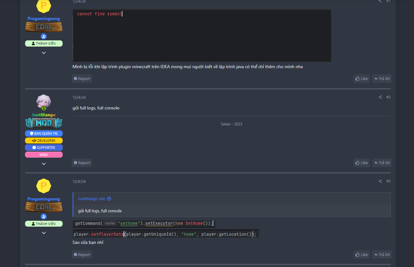Screen dimensions: 414x267
Task: Click the Coal rank banner in post #3
Action: [x=44, y=207]
